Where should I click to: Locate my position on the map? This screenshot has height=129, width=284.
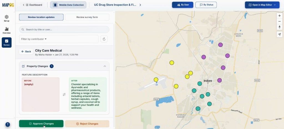[x=280, y=34]
